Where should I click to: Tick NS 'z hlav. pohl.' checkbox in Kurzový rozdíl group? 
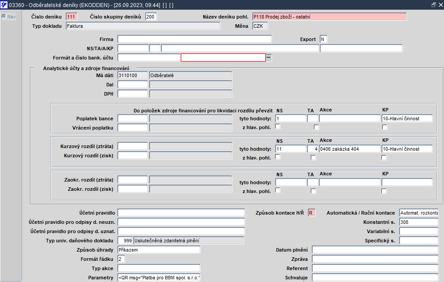click(278, 157)
